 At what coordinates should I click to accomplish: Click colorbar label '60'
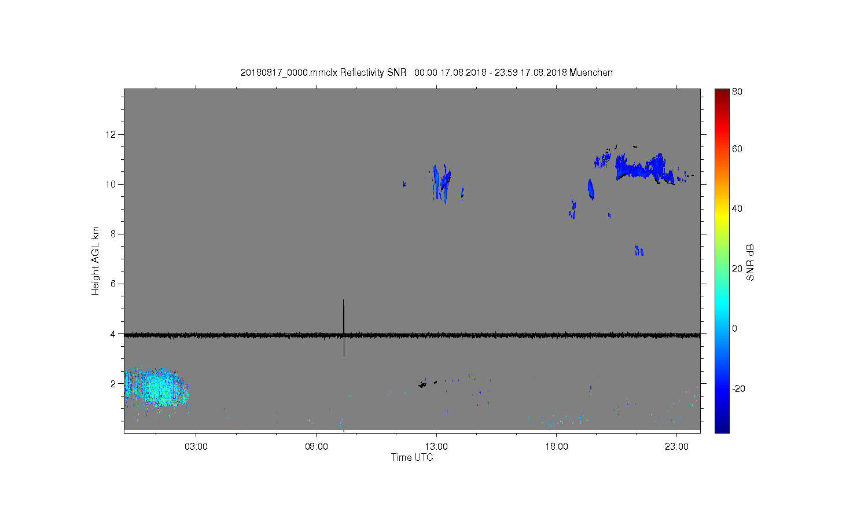pyautogui.click(x=737, y=149)
